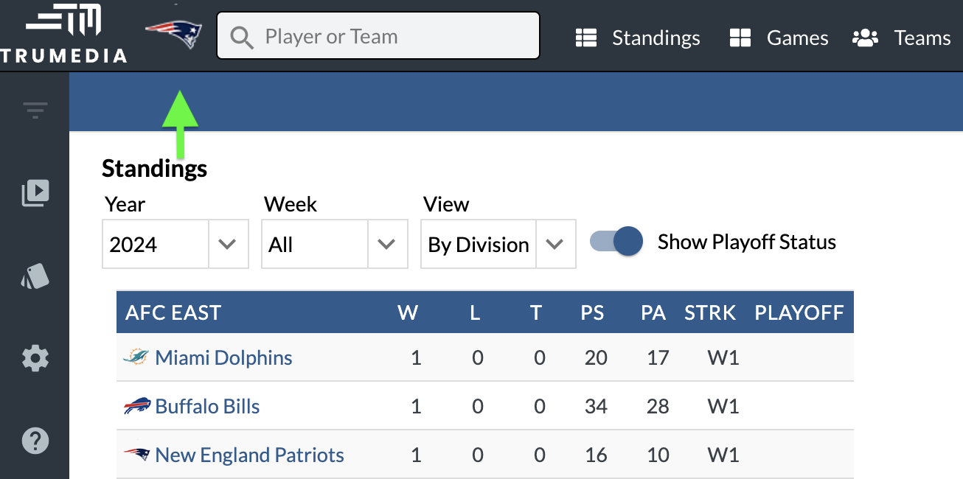Click the TruMedia logo
Image resolution: width=963 pixels, height=479 pixels.
point(63,33)
